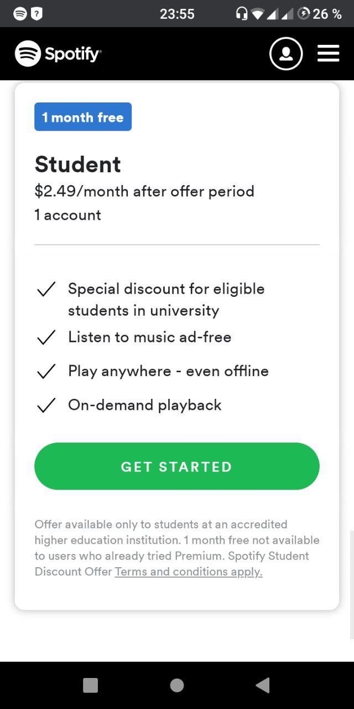
Task: Tap the 1 month free badge
Action: tap(83, 117)
